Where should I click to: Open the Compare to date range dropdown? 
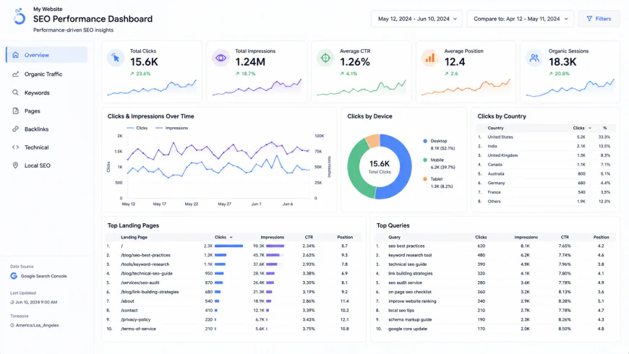521,19
